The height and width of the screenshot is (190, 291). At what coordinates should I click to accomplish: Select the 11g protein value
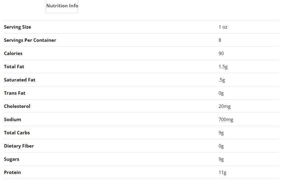point(222,172)
